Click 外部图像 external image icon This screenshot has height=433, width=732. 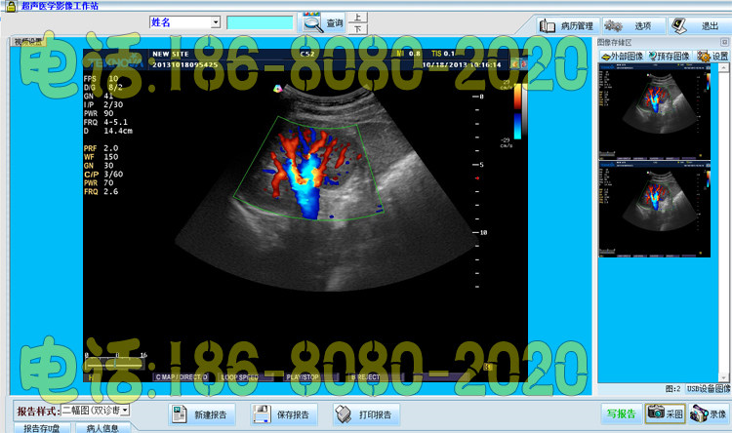(623, 57)
